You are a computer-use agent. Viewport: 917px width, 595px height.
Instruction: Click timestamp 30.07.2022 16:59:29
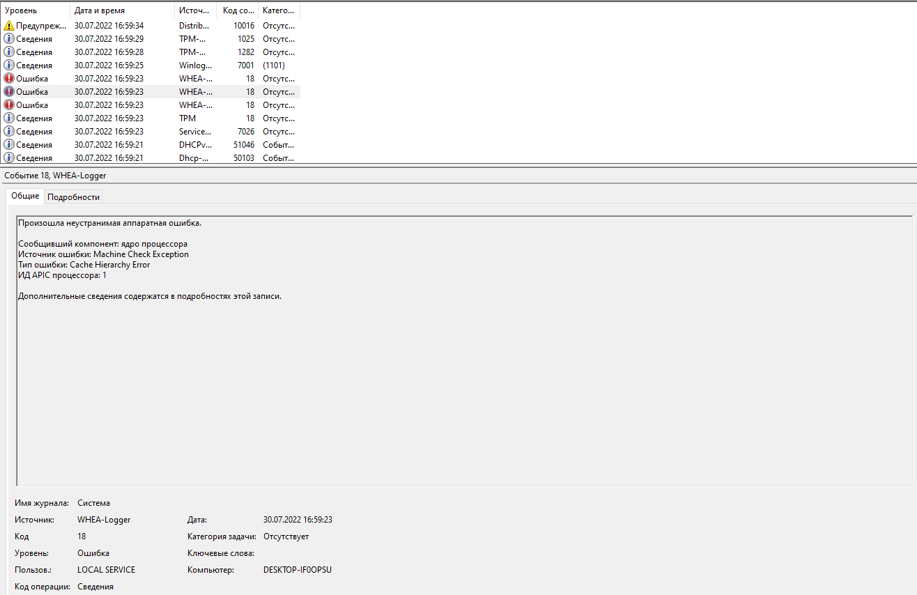pos(109,39)
